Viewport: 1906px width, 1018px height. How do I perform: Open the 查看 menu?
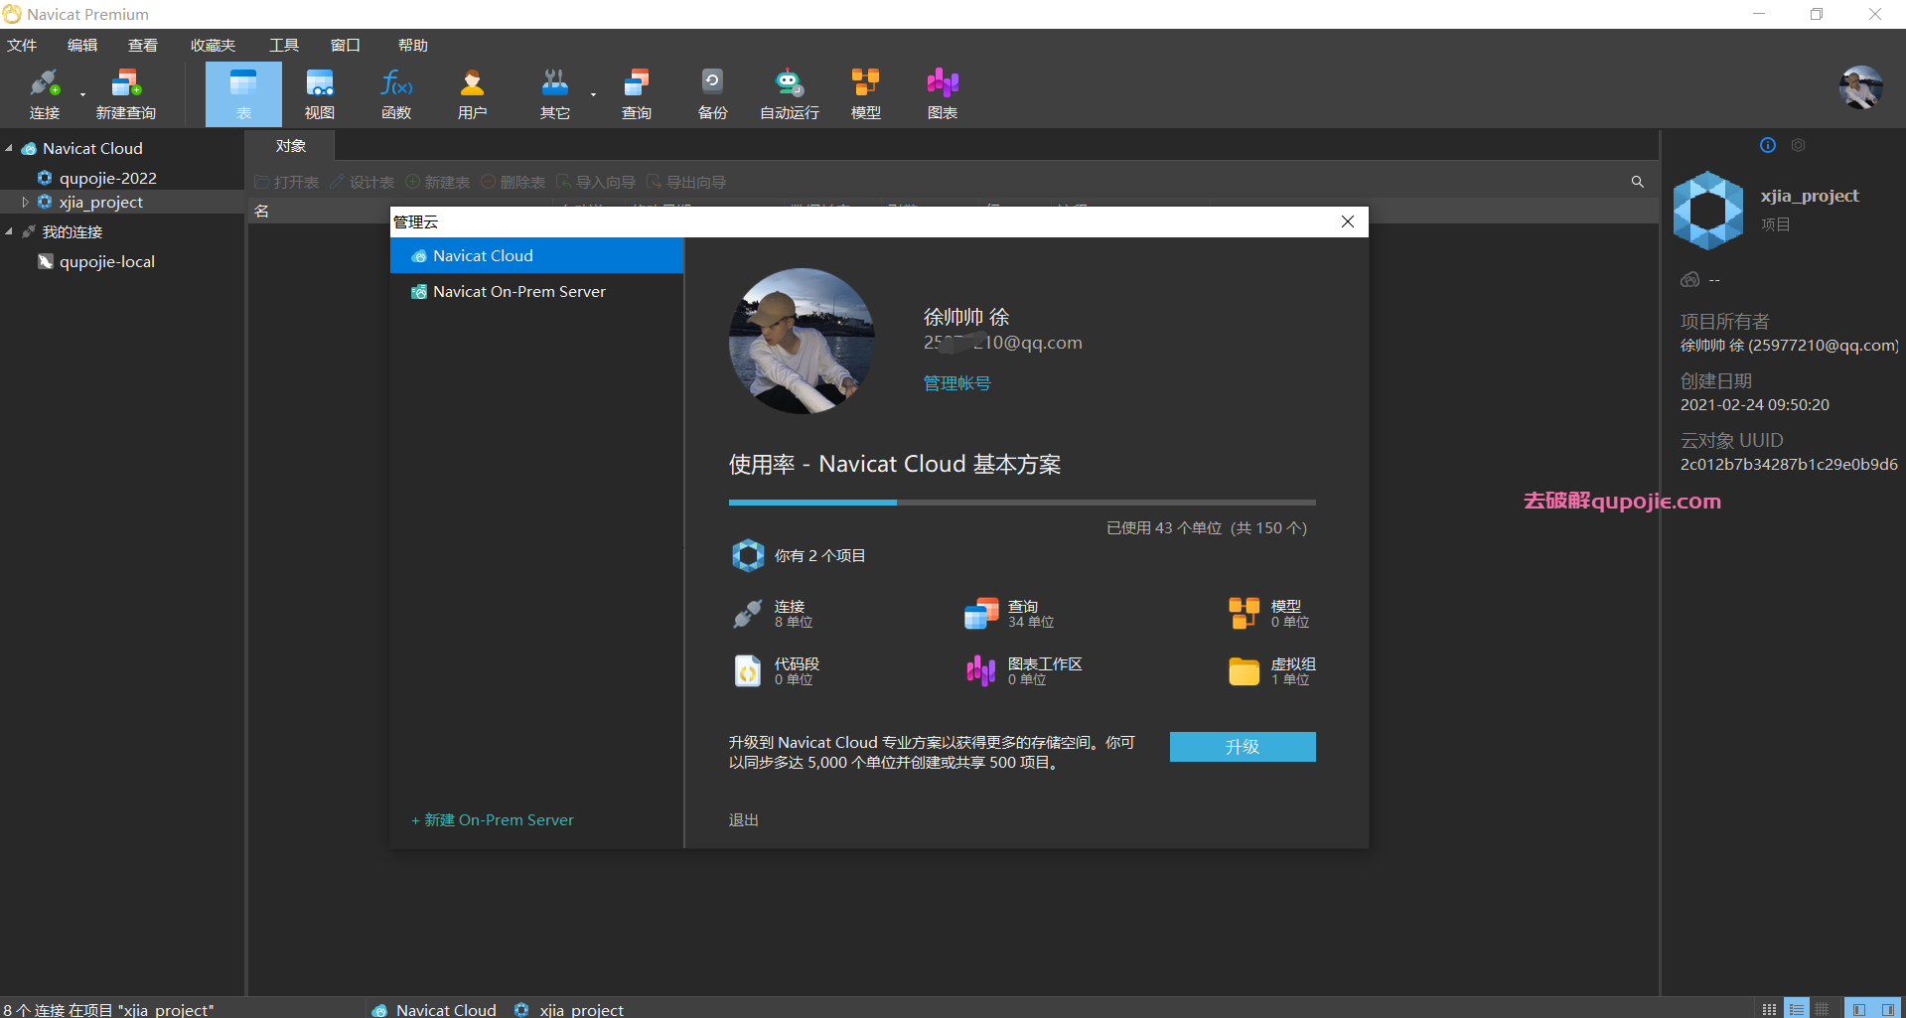[x=143, y=46]
